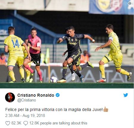Click the soccer ball in the photo

pyautogui.click(x=53, y=80)
